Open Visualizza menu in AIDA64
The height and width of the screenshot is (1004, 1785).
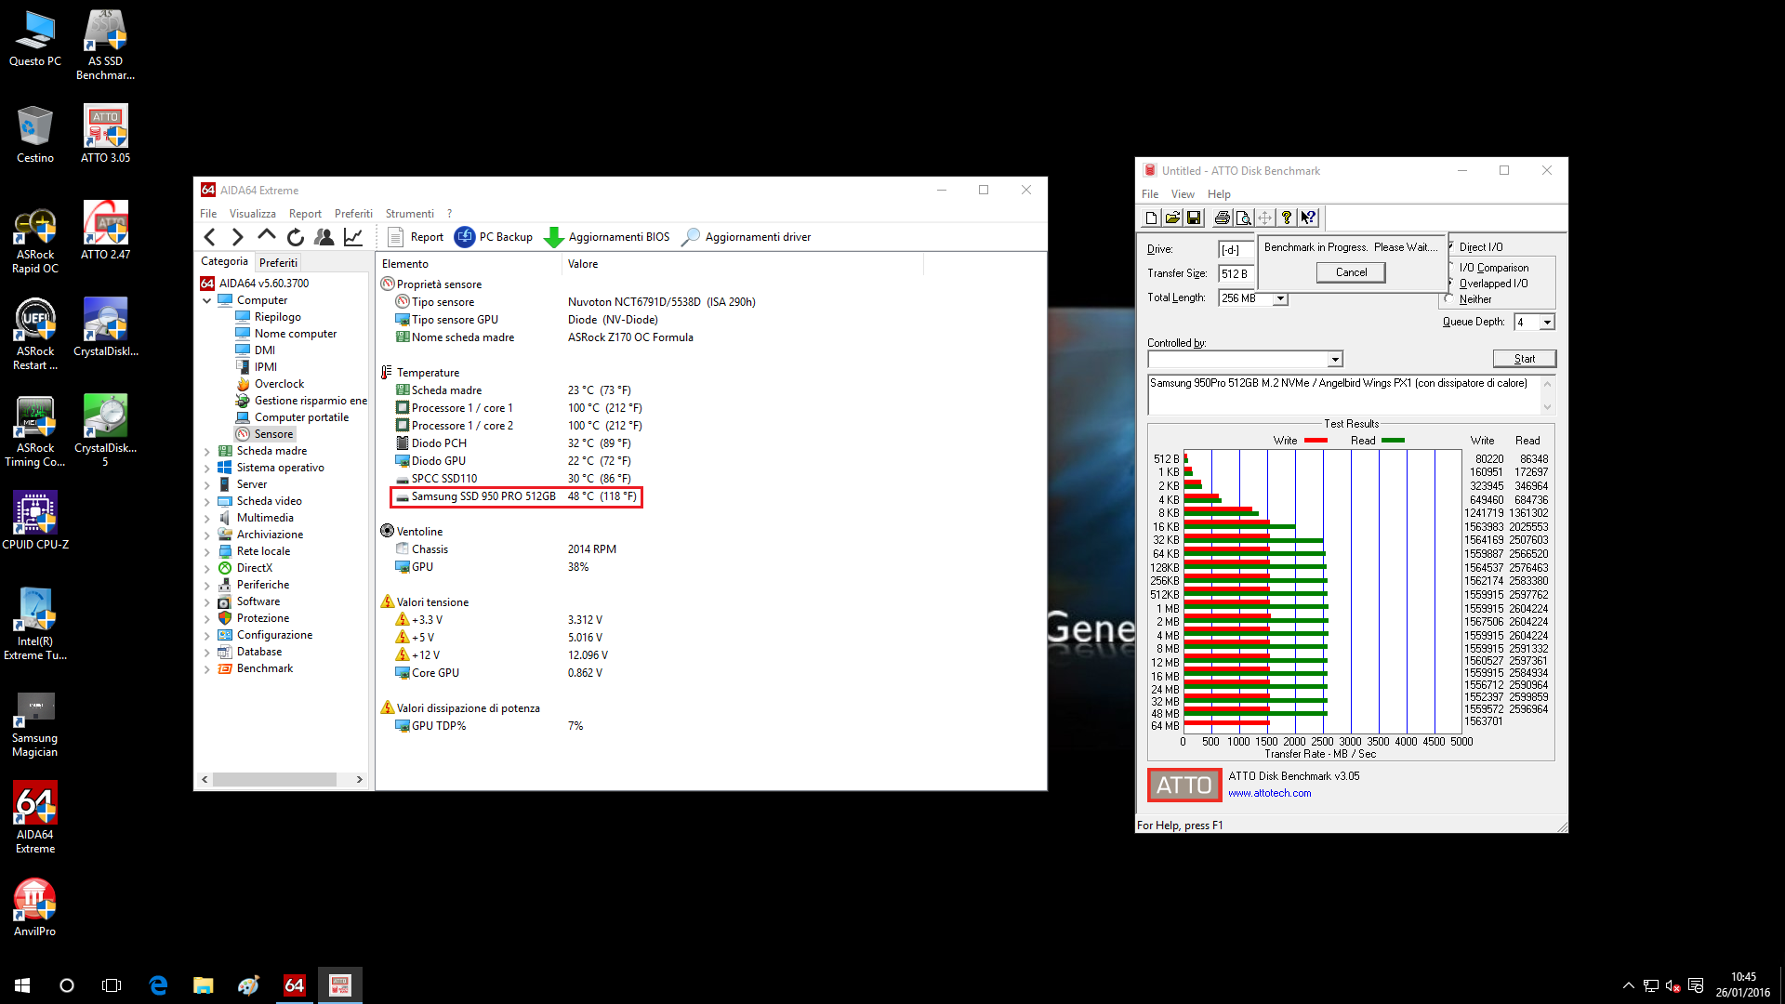click(x=253, y=214)
